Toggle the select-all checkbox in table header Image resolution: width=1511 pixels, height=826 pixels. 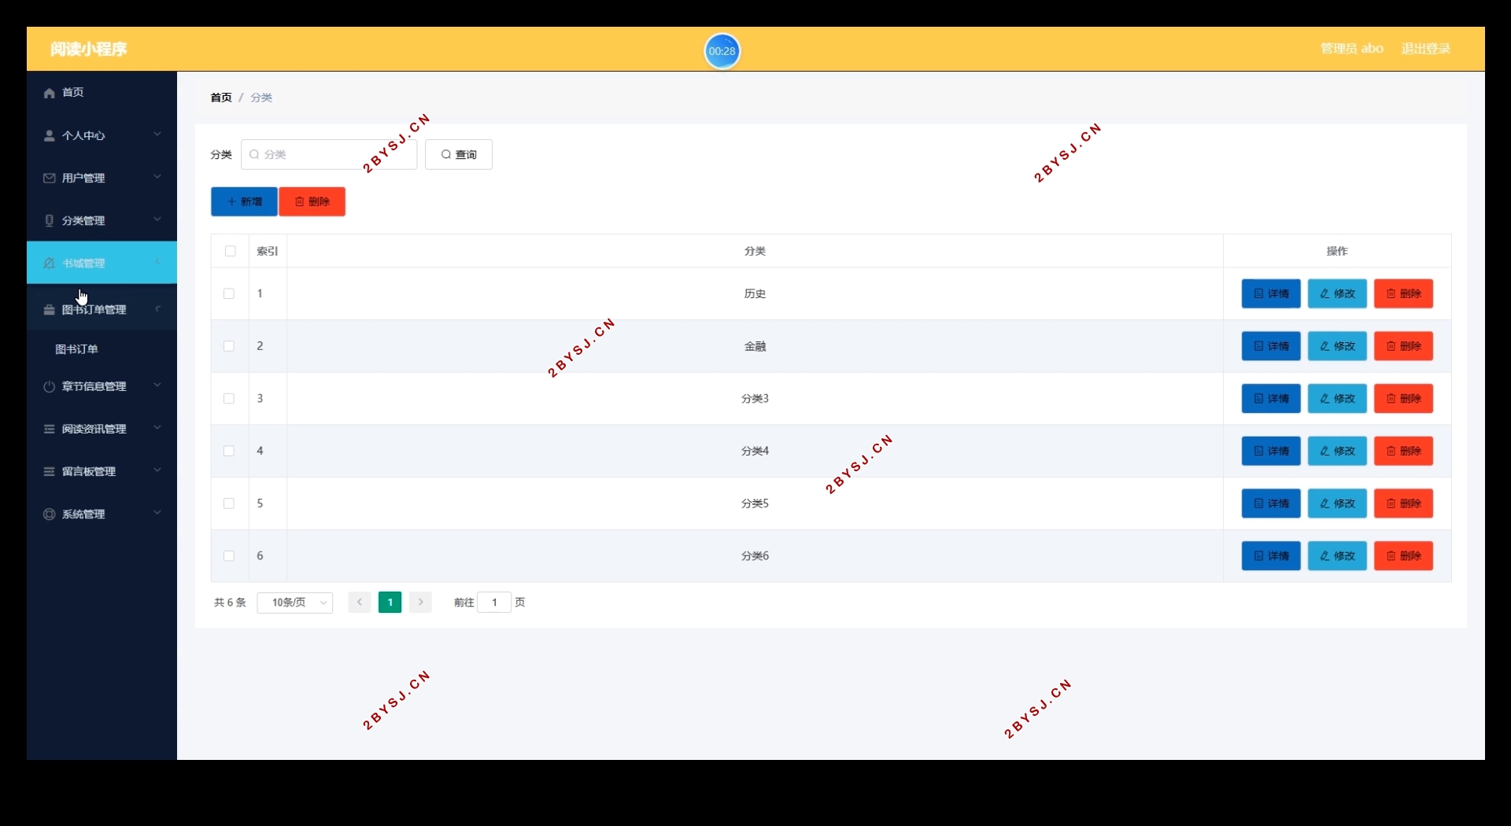[230, 251]
